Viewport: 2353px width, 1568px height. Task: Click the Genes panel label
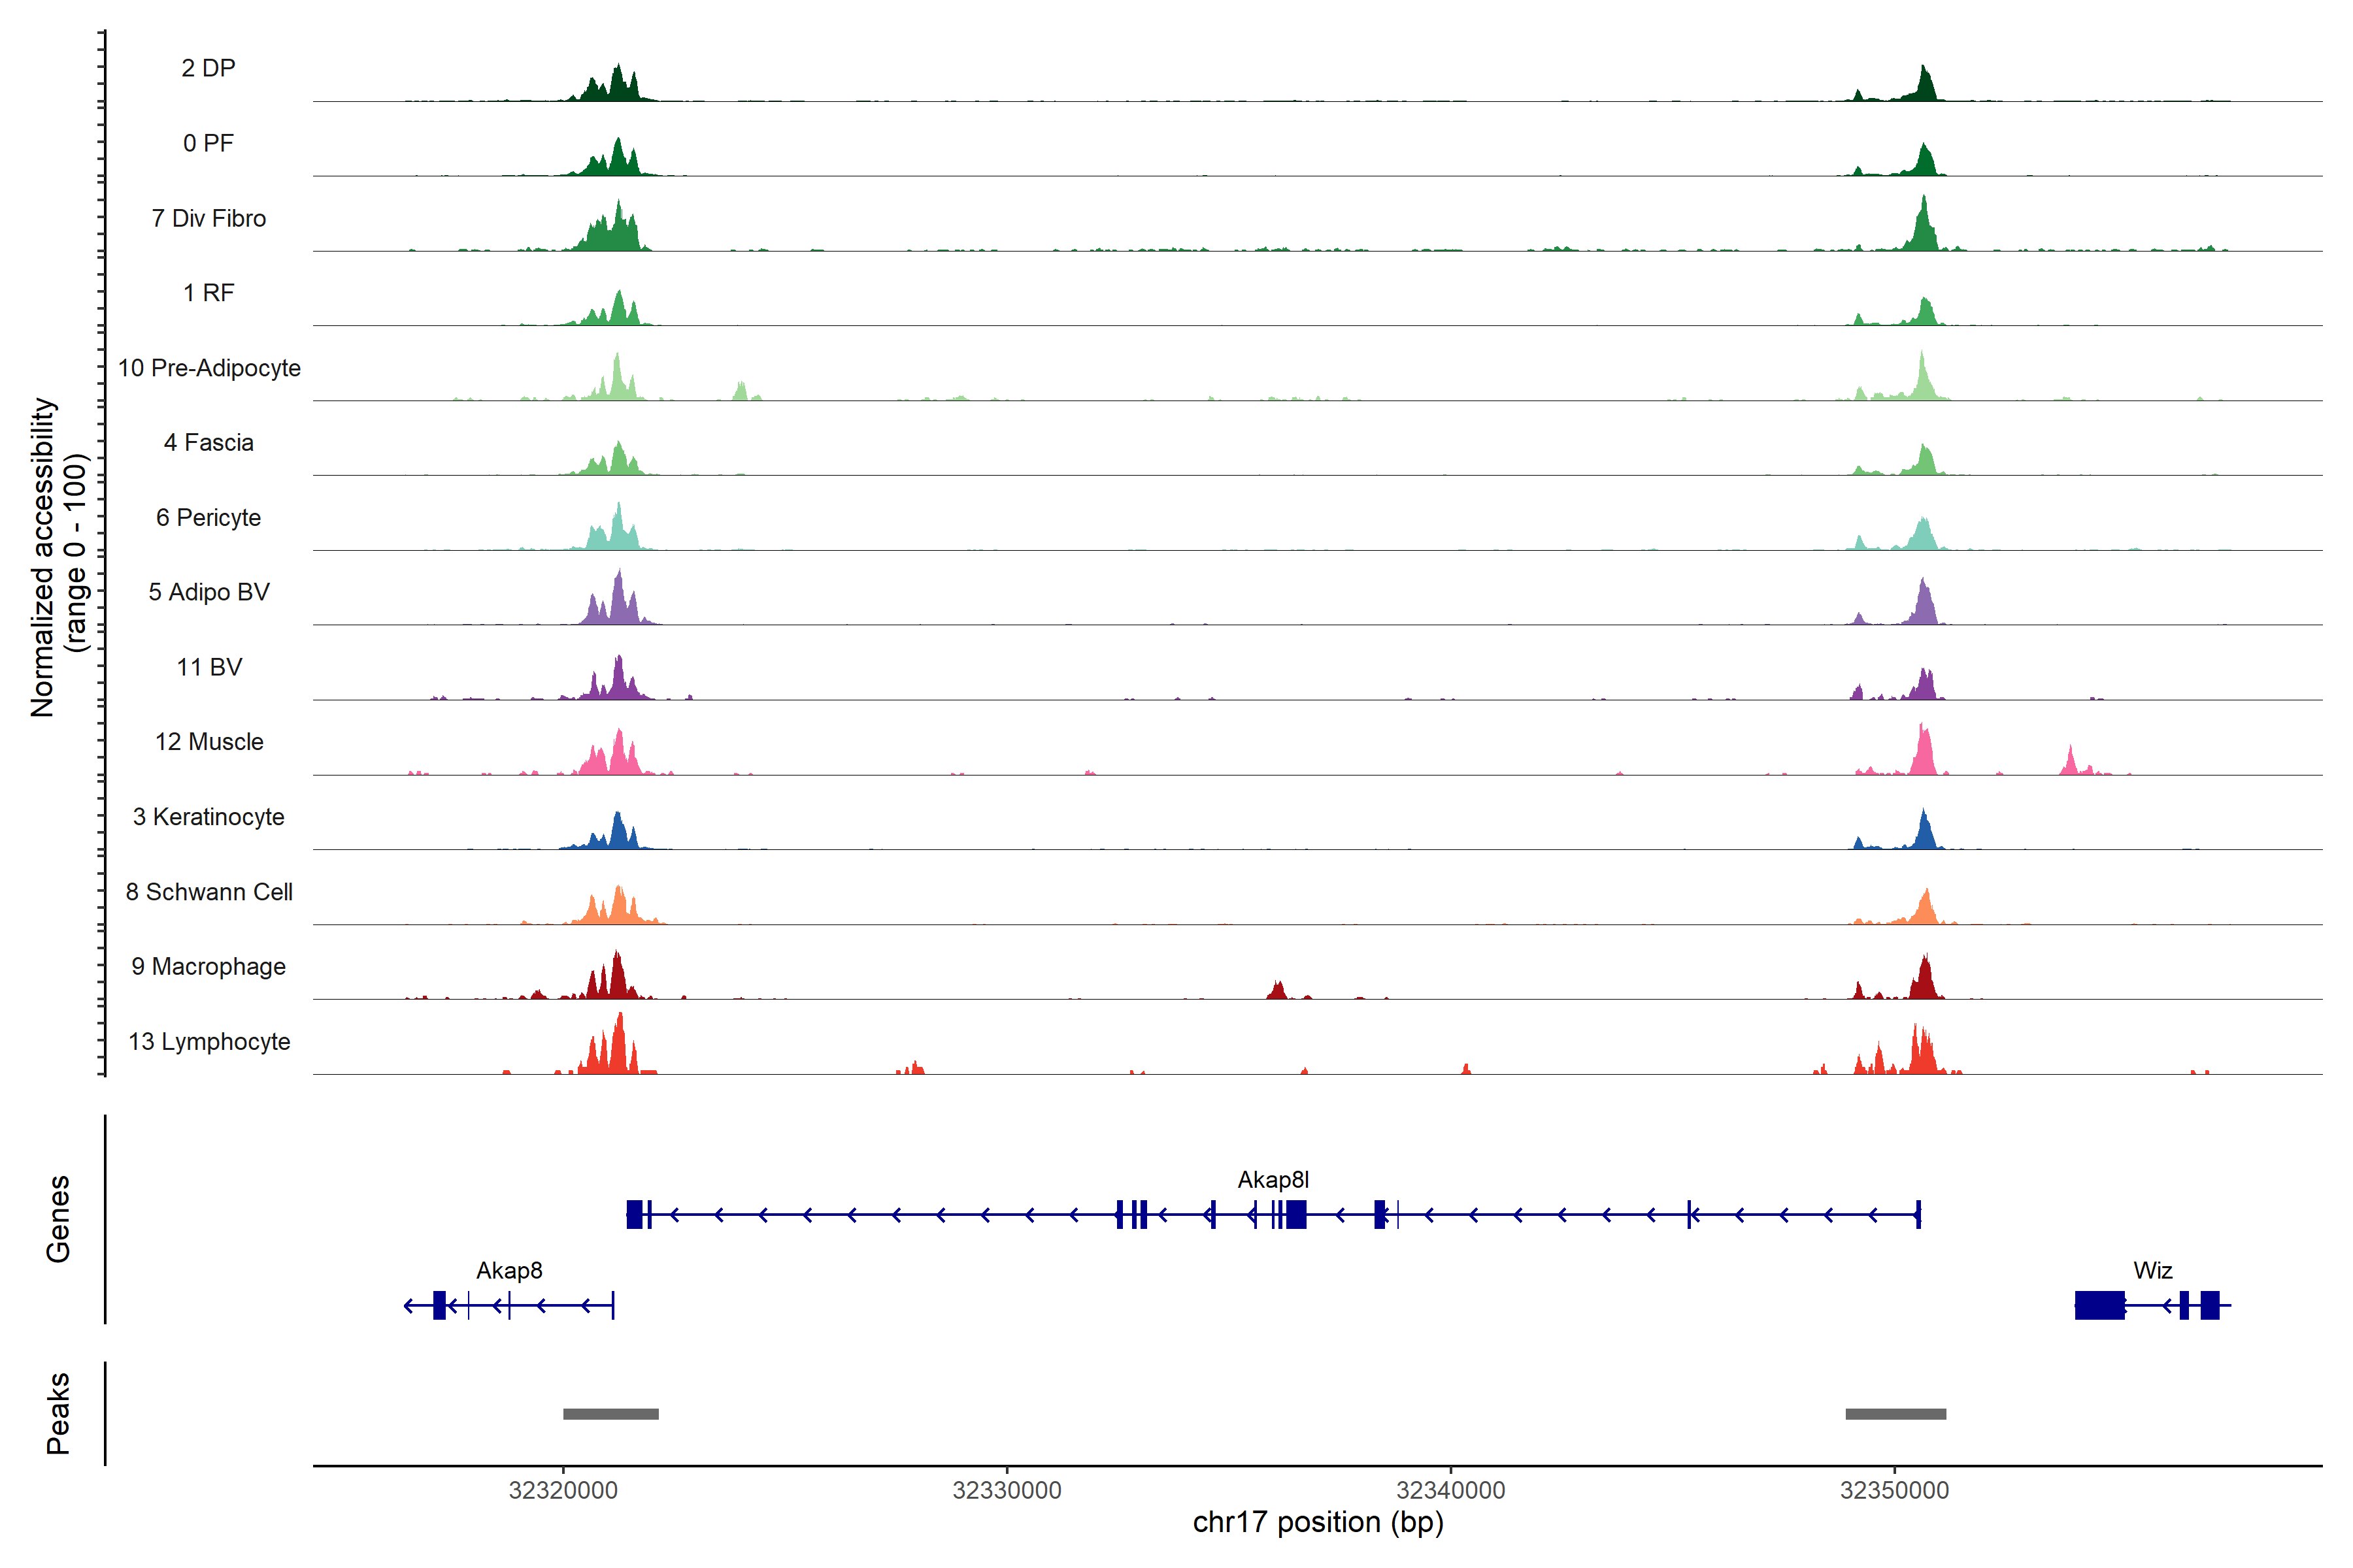click(58, 1219)
